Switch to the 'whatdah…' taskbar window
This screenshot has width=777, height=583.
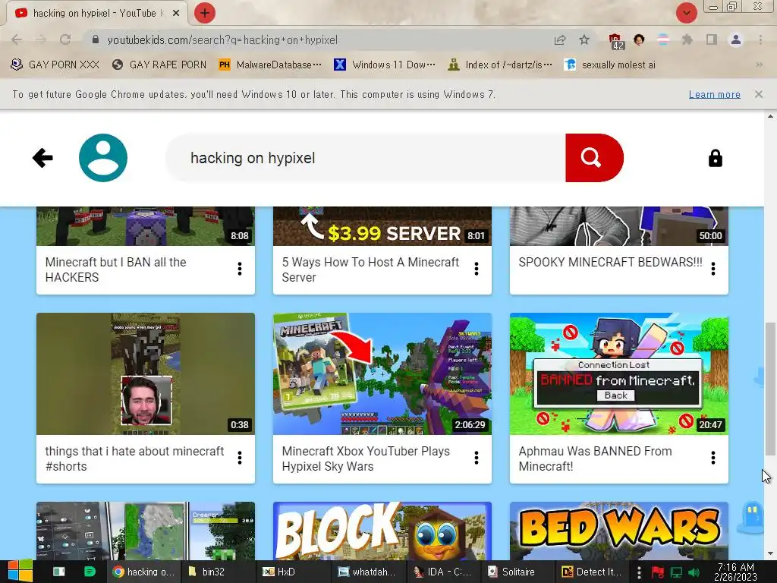(370, 572)
